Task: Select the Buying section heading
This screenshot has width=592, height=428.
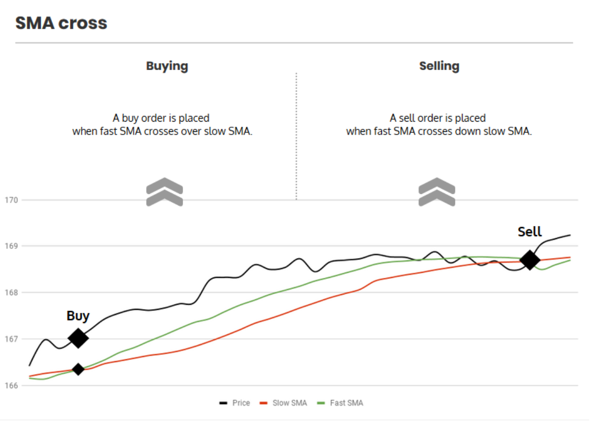Action: [167, 66]
